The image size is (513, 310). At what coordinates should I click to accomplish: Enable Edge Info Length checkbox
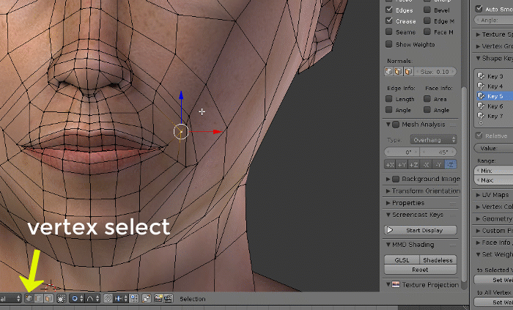point(389,99)
